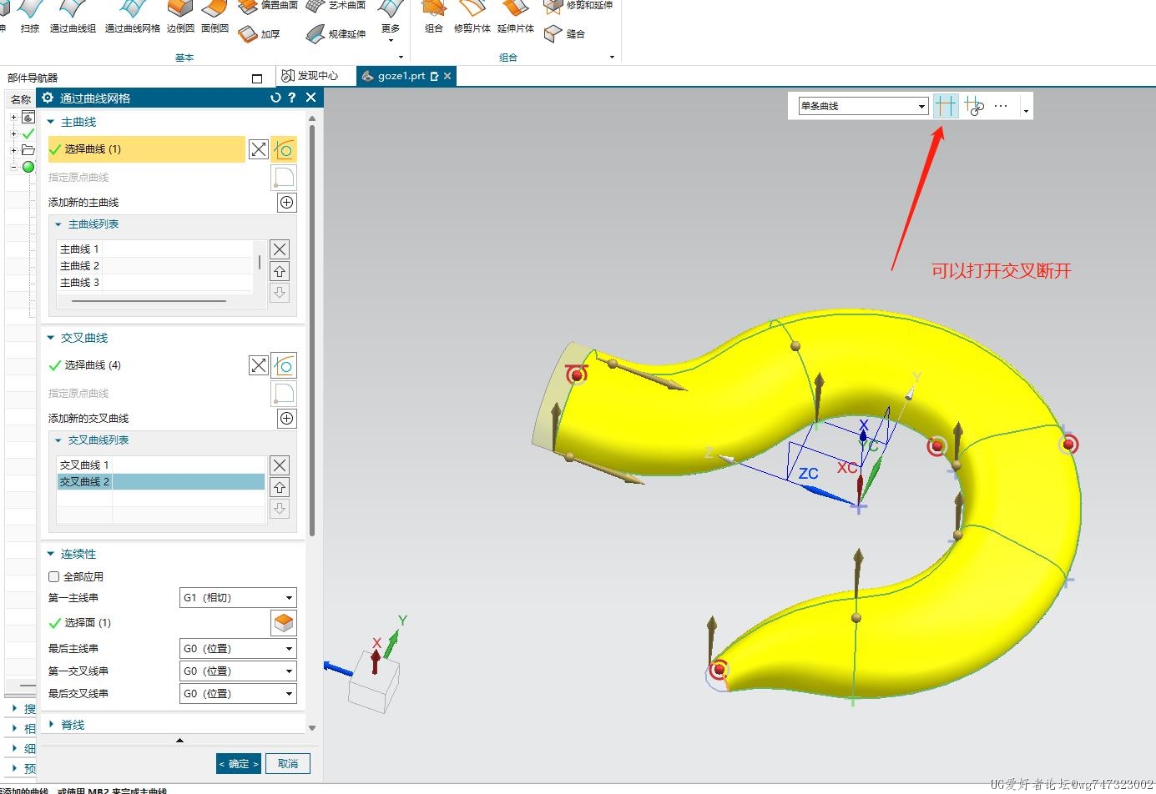1156x794 pixels.
Task: Select 主曲线 1 in the list
Action: [x=154, y=249]
